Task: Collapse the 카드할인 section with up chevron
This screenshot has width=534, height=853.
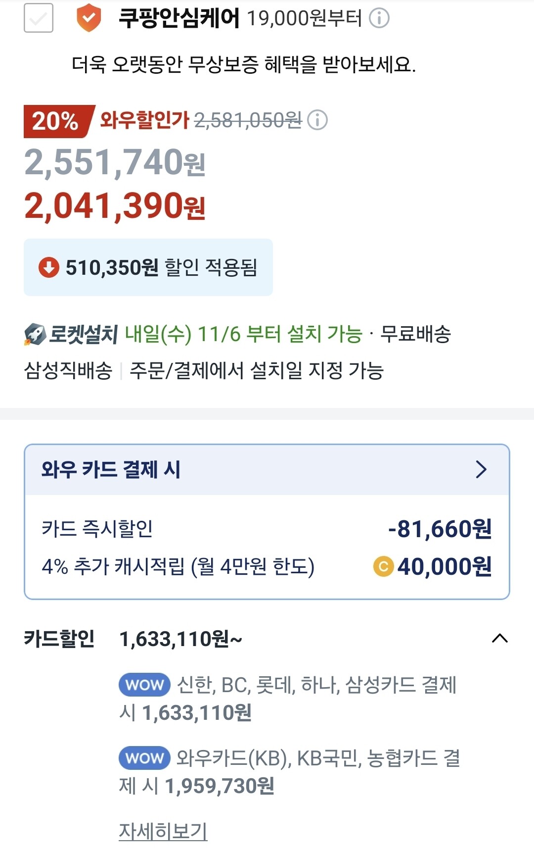Action: [500, 638]
